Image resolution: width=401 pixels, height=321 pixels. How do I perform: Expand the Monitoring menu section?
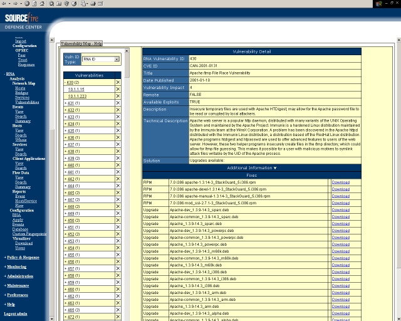(15, 266)
